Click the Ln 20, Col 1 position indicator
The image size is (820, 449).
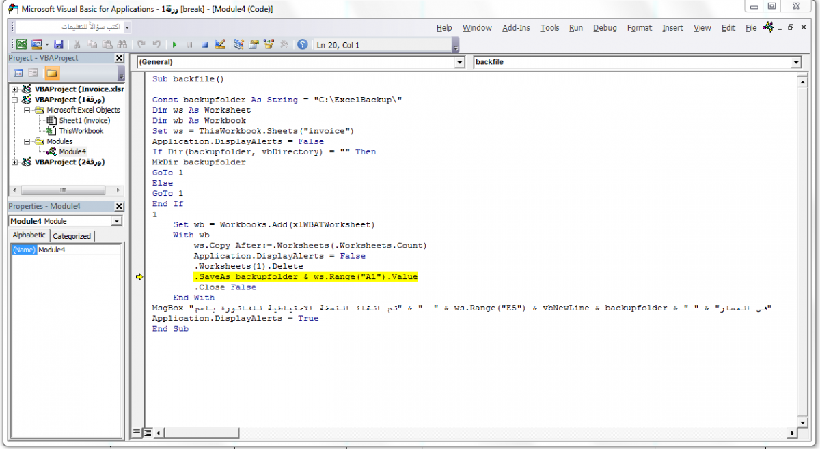point(338,45)
